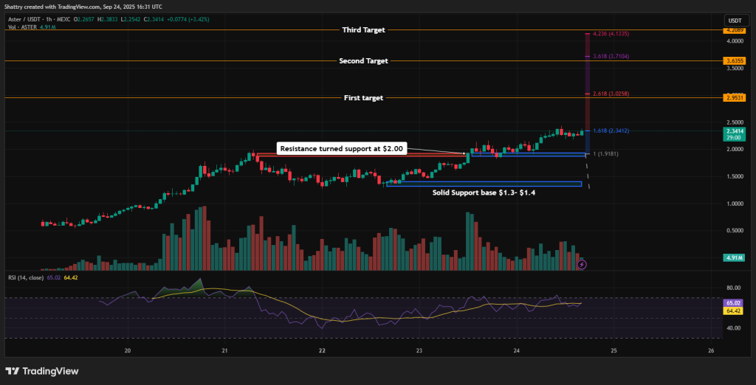Click date 24 on the time axis

click(516, 350)
